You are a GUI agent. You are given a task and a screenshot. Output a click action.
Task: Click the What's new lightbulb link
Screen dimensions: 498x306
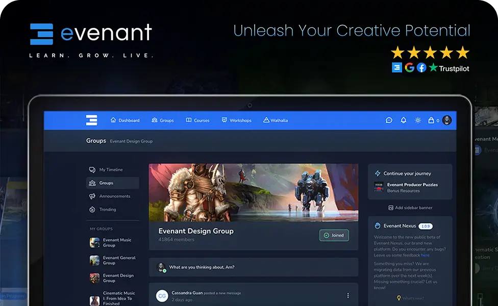coord(410,298)
